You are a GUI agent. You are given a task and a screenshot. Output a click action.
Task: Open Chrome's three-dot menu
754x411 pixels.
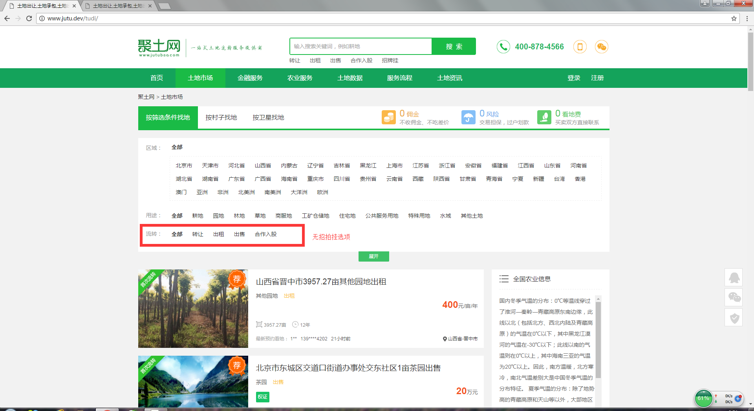[x=747, y=18]
